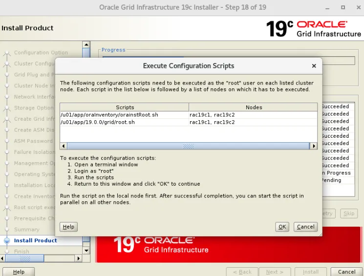
Task: Click the Skip button behind the dialog
Action: (x=349, y=213)
